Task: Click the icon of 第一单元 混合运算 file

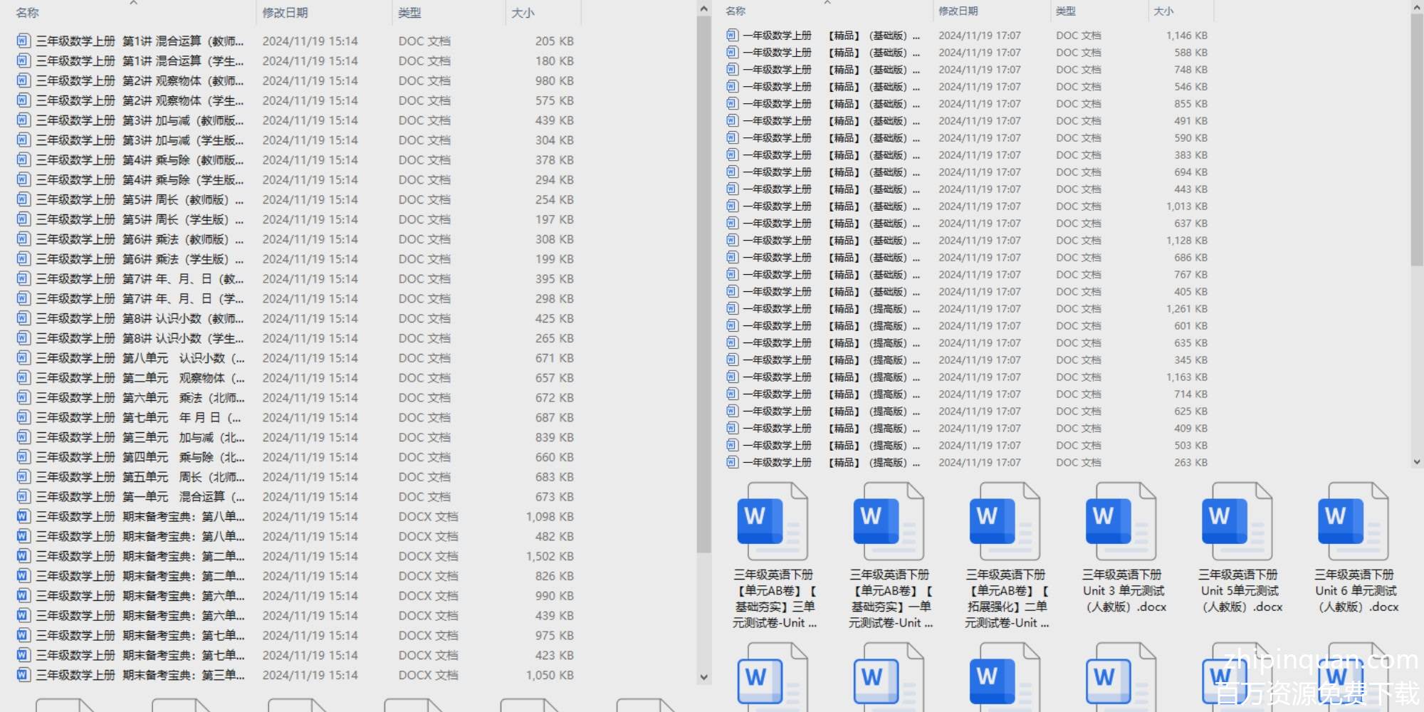Action: click(23, 497)
